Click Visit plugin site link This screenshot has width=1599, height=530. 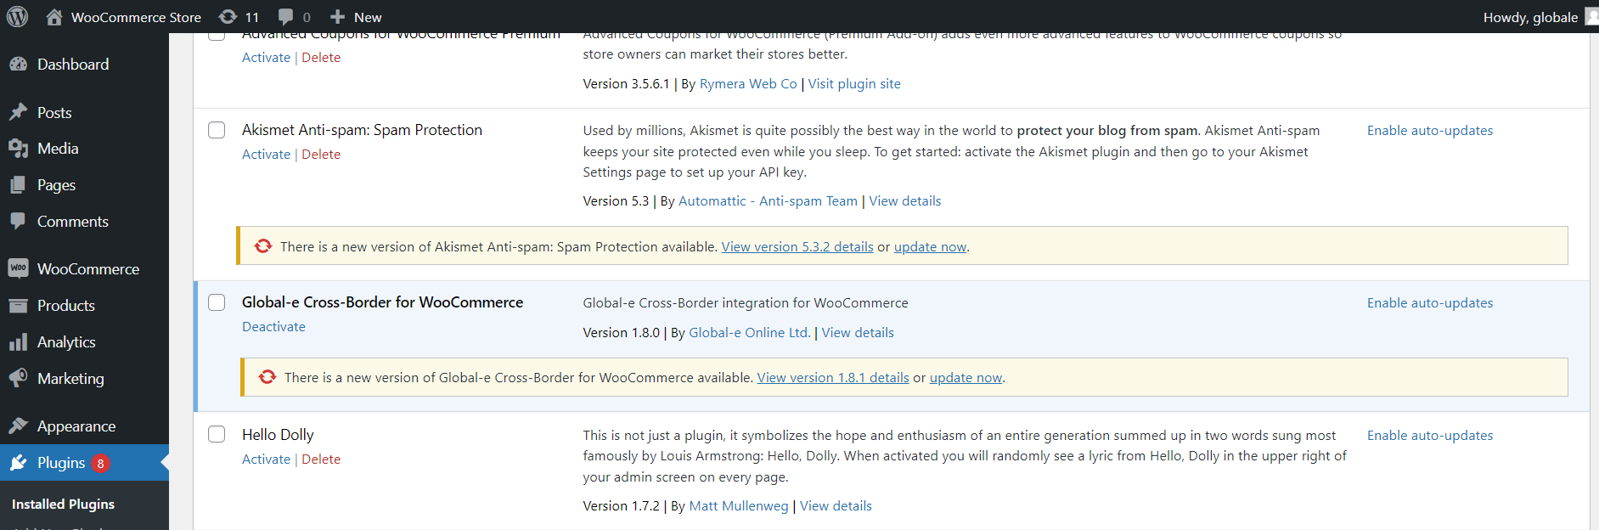[854, 83]
